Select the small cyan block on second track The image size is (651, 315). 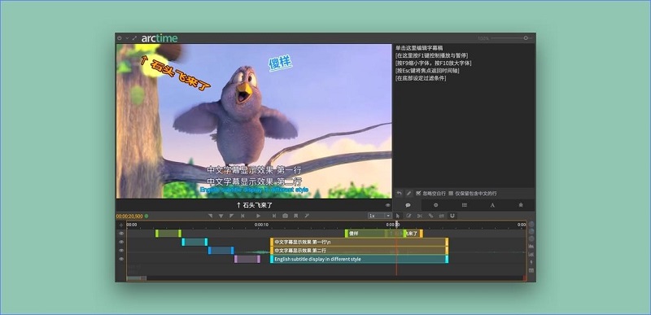click(x=194, y=242)
